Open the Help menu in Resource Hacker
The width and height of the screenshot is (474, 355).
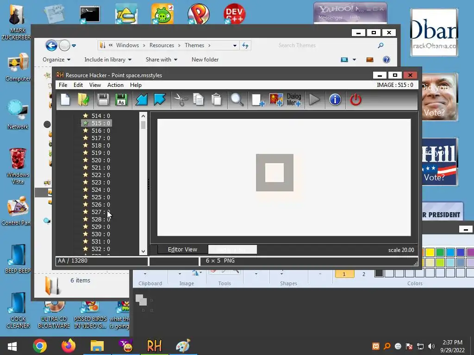(136, 85)
